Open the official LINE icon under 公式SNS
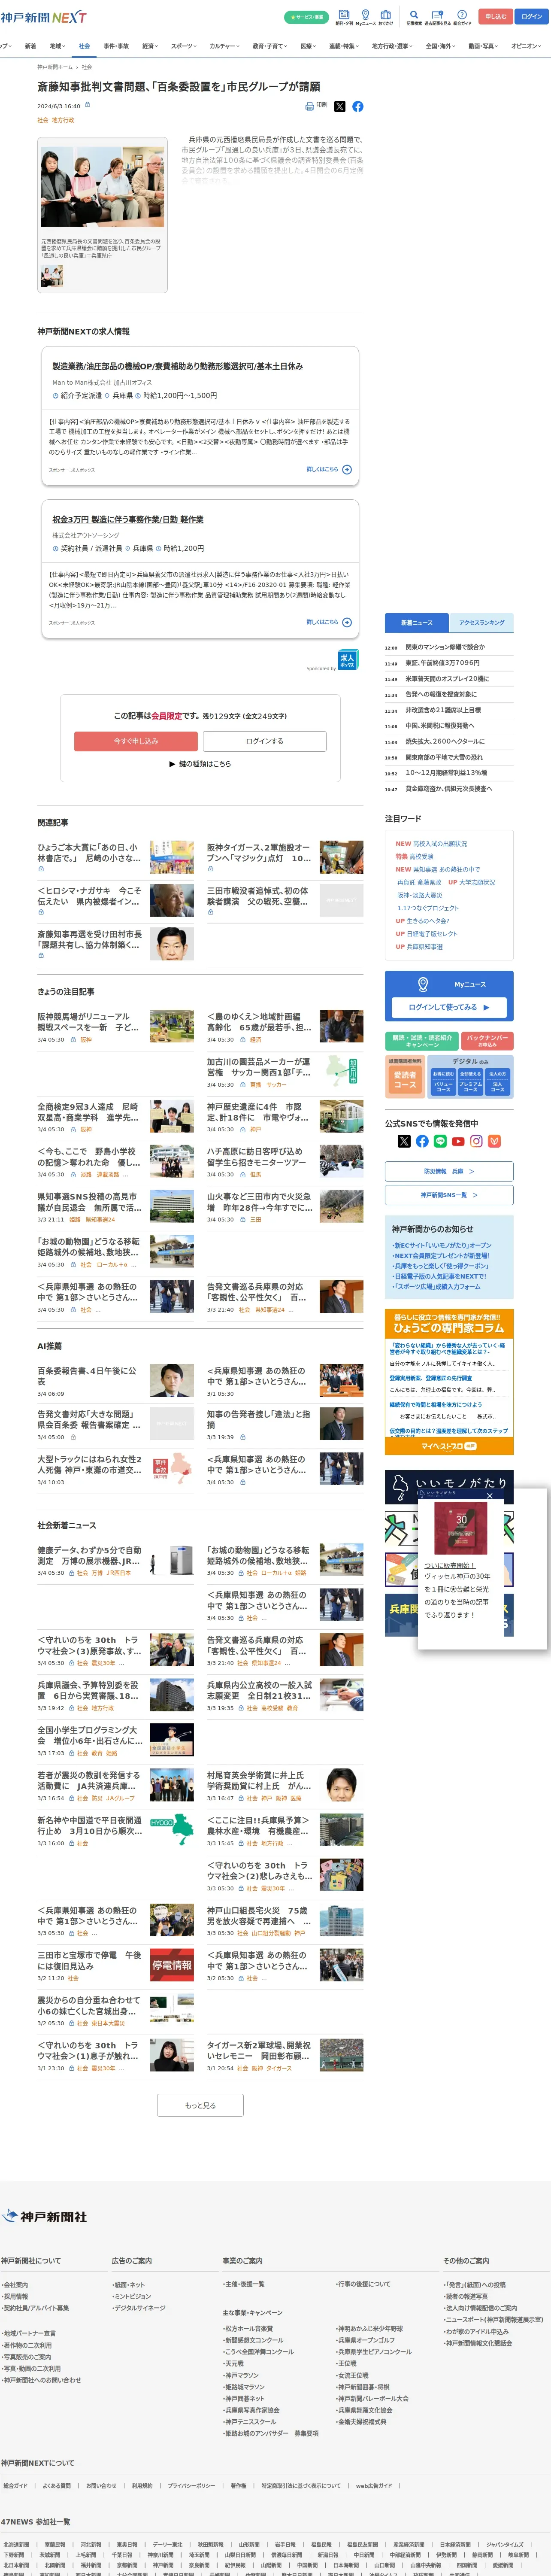This screenshot has width=551, height=2576. 440,1141
